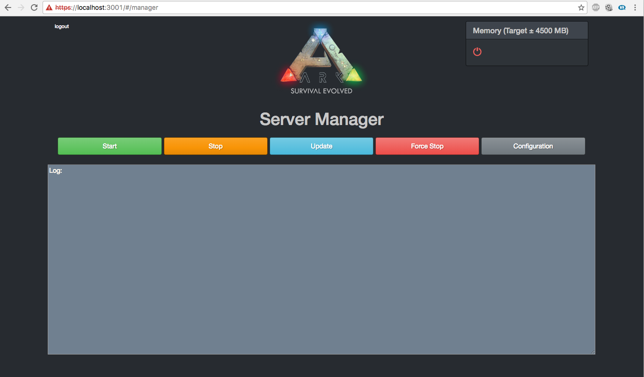This screenshot has height=377, width=644.
Task: Click the orange Stop button
Action: tap(215, 146)
